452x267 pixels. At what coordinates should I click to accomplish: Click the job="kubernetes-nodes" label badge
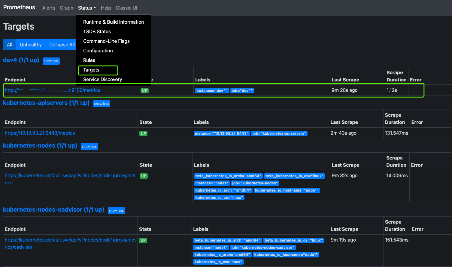[x=255, y=183]
